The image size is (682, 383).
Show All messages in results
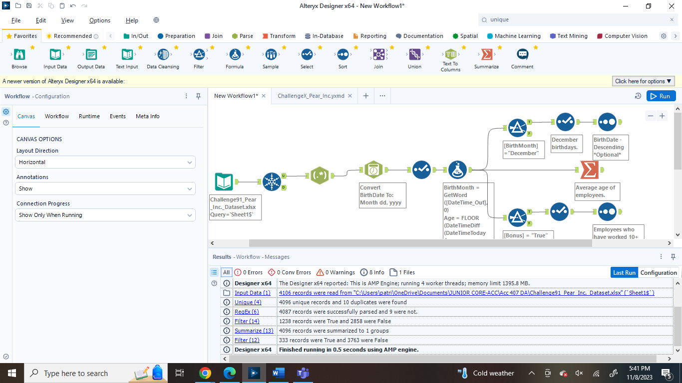(x=226, y=272)
